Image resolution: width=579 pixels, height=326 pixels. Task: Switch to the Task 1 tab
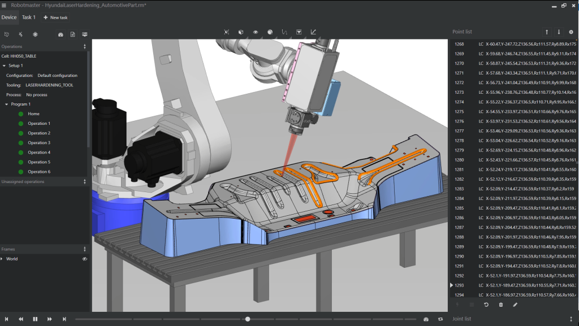tap(28, 18)
